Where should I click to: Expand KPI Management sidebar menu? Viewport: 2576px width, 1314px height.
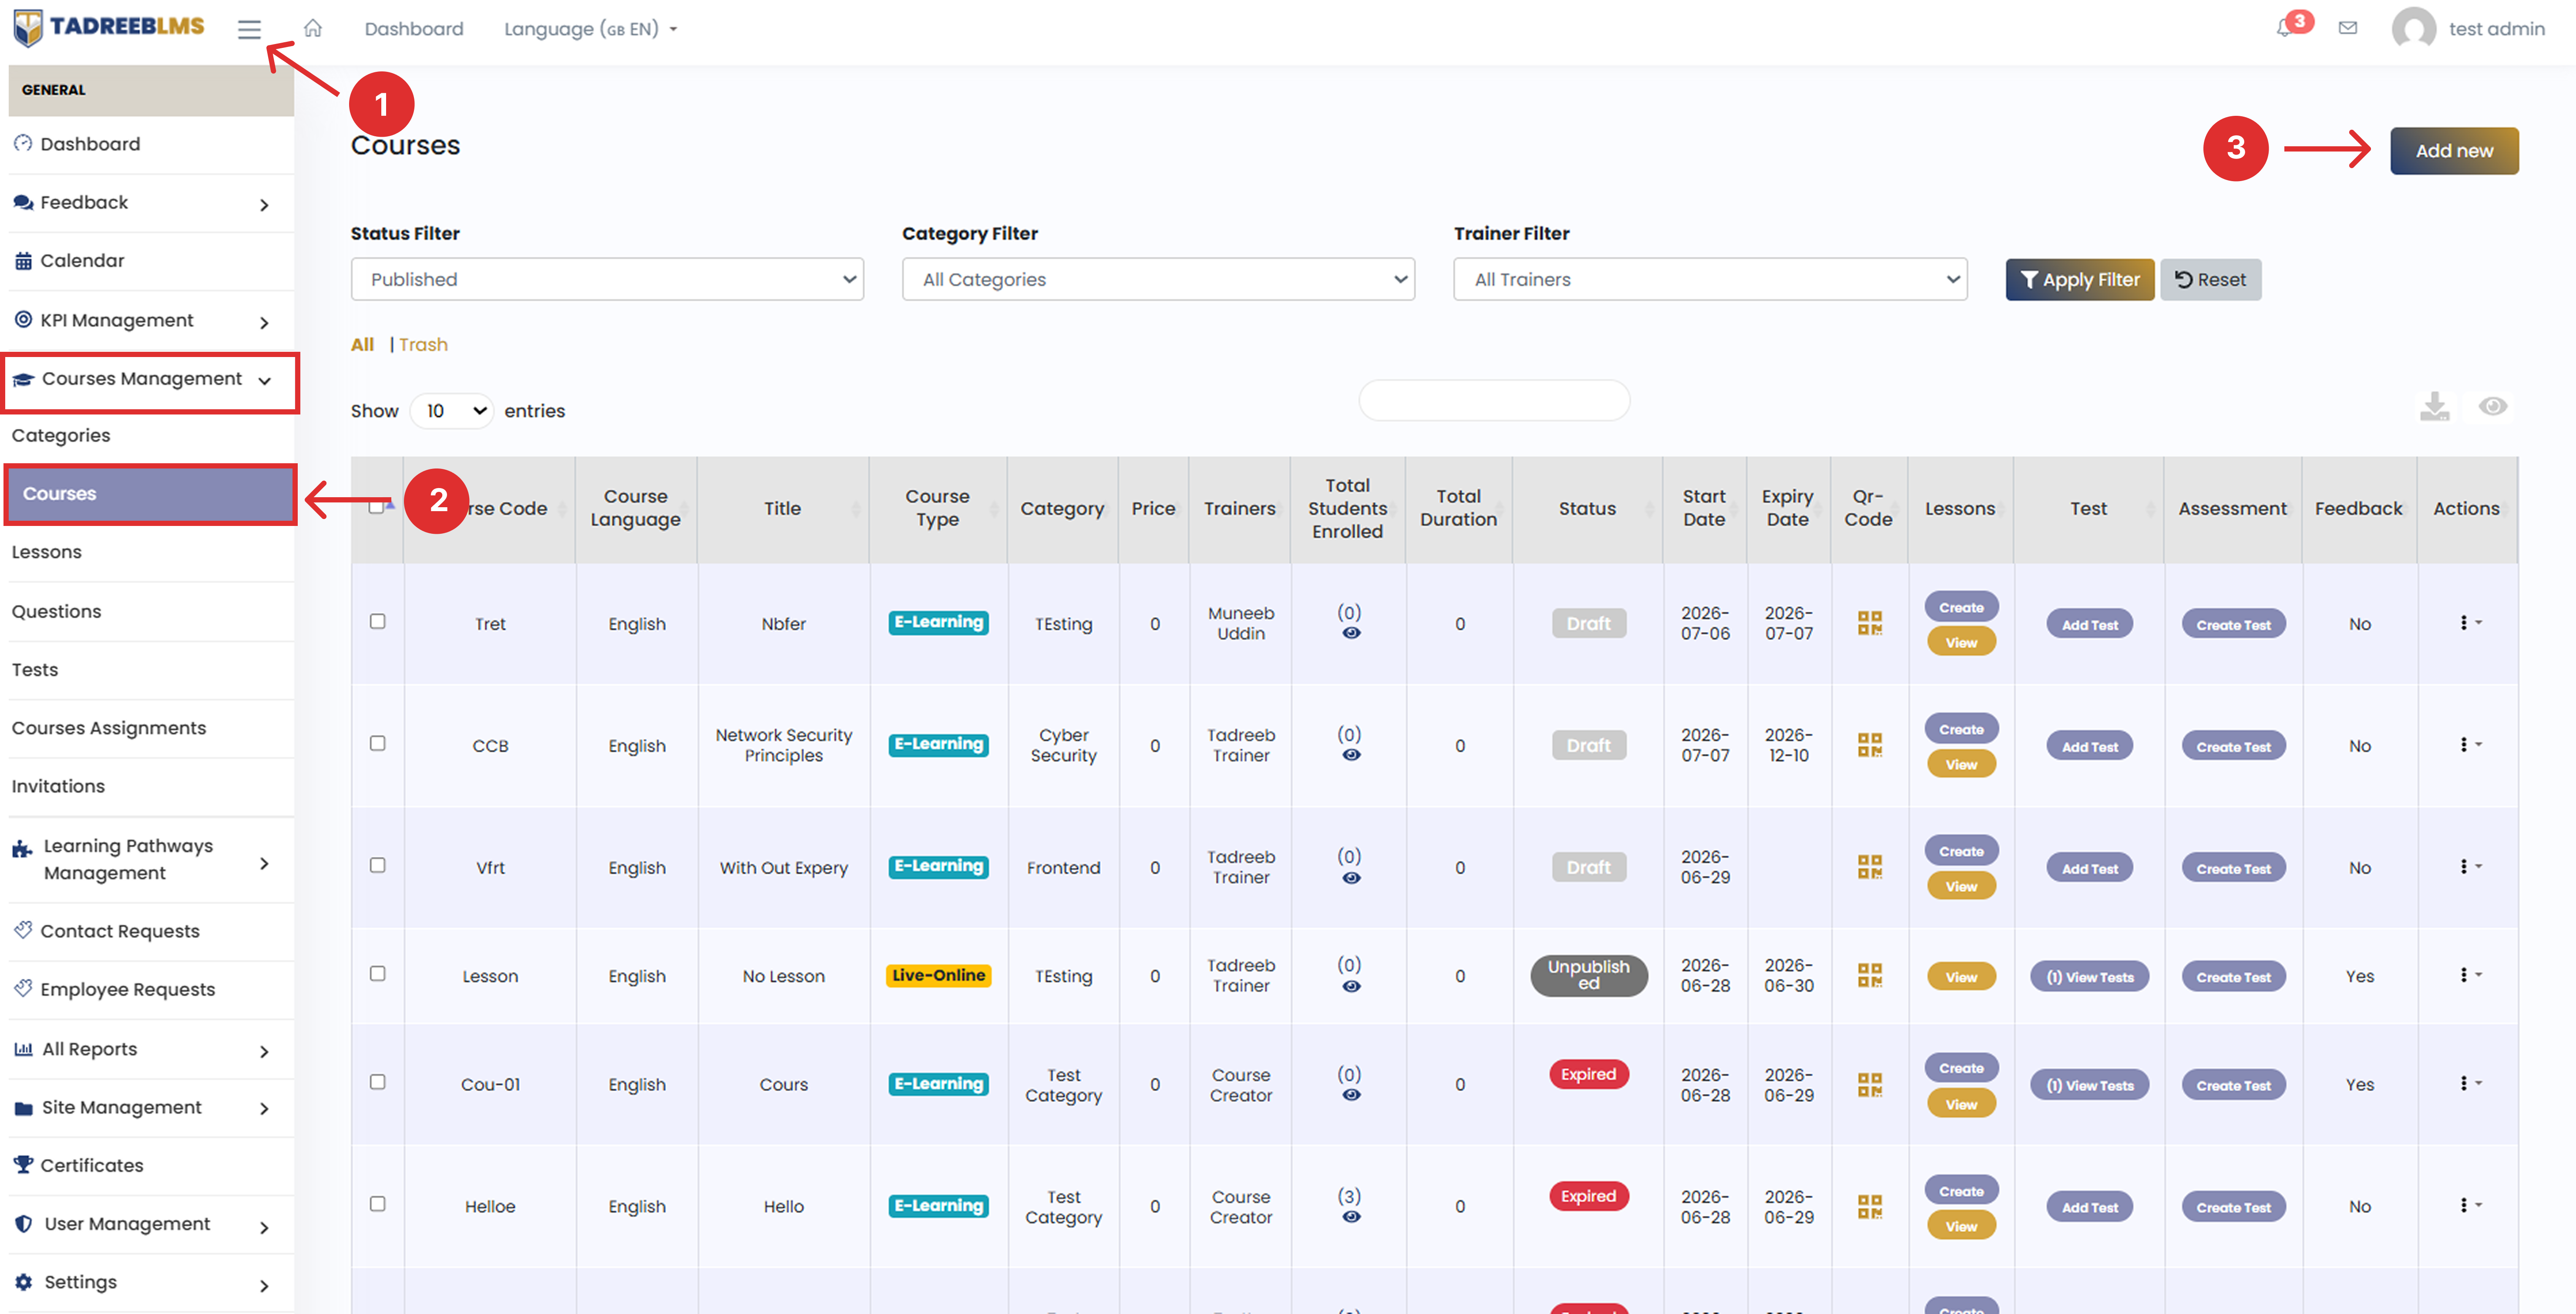pos(151,321)
